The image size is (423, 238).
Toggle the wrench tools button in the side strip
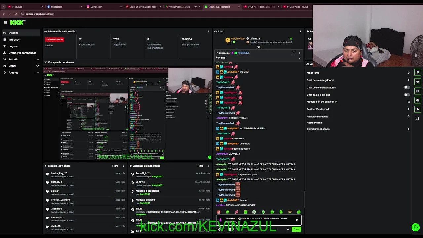click(x=418, y=109)
